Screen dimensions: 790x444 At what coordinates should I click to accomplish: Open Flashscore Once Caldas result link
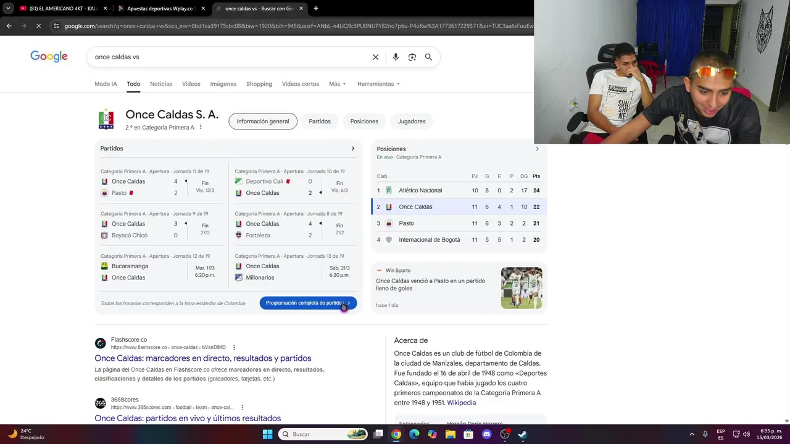click(203, 358)
